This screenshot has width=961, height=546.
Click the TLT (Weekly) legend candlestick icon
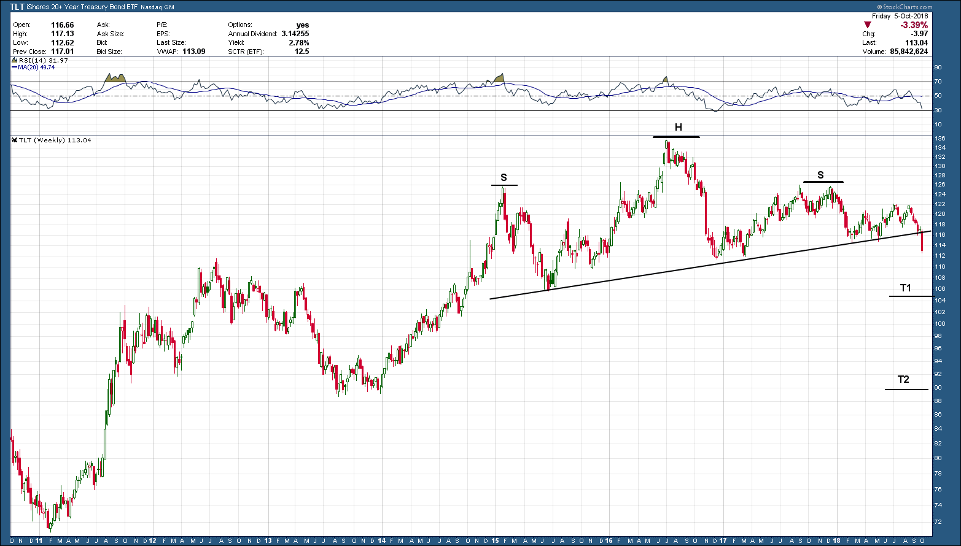(x=15, y=140)
